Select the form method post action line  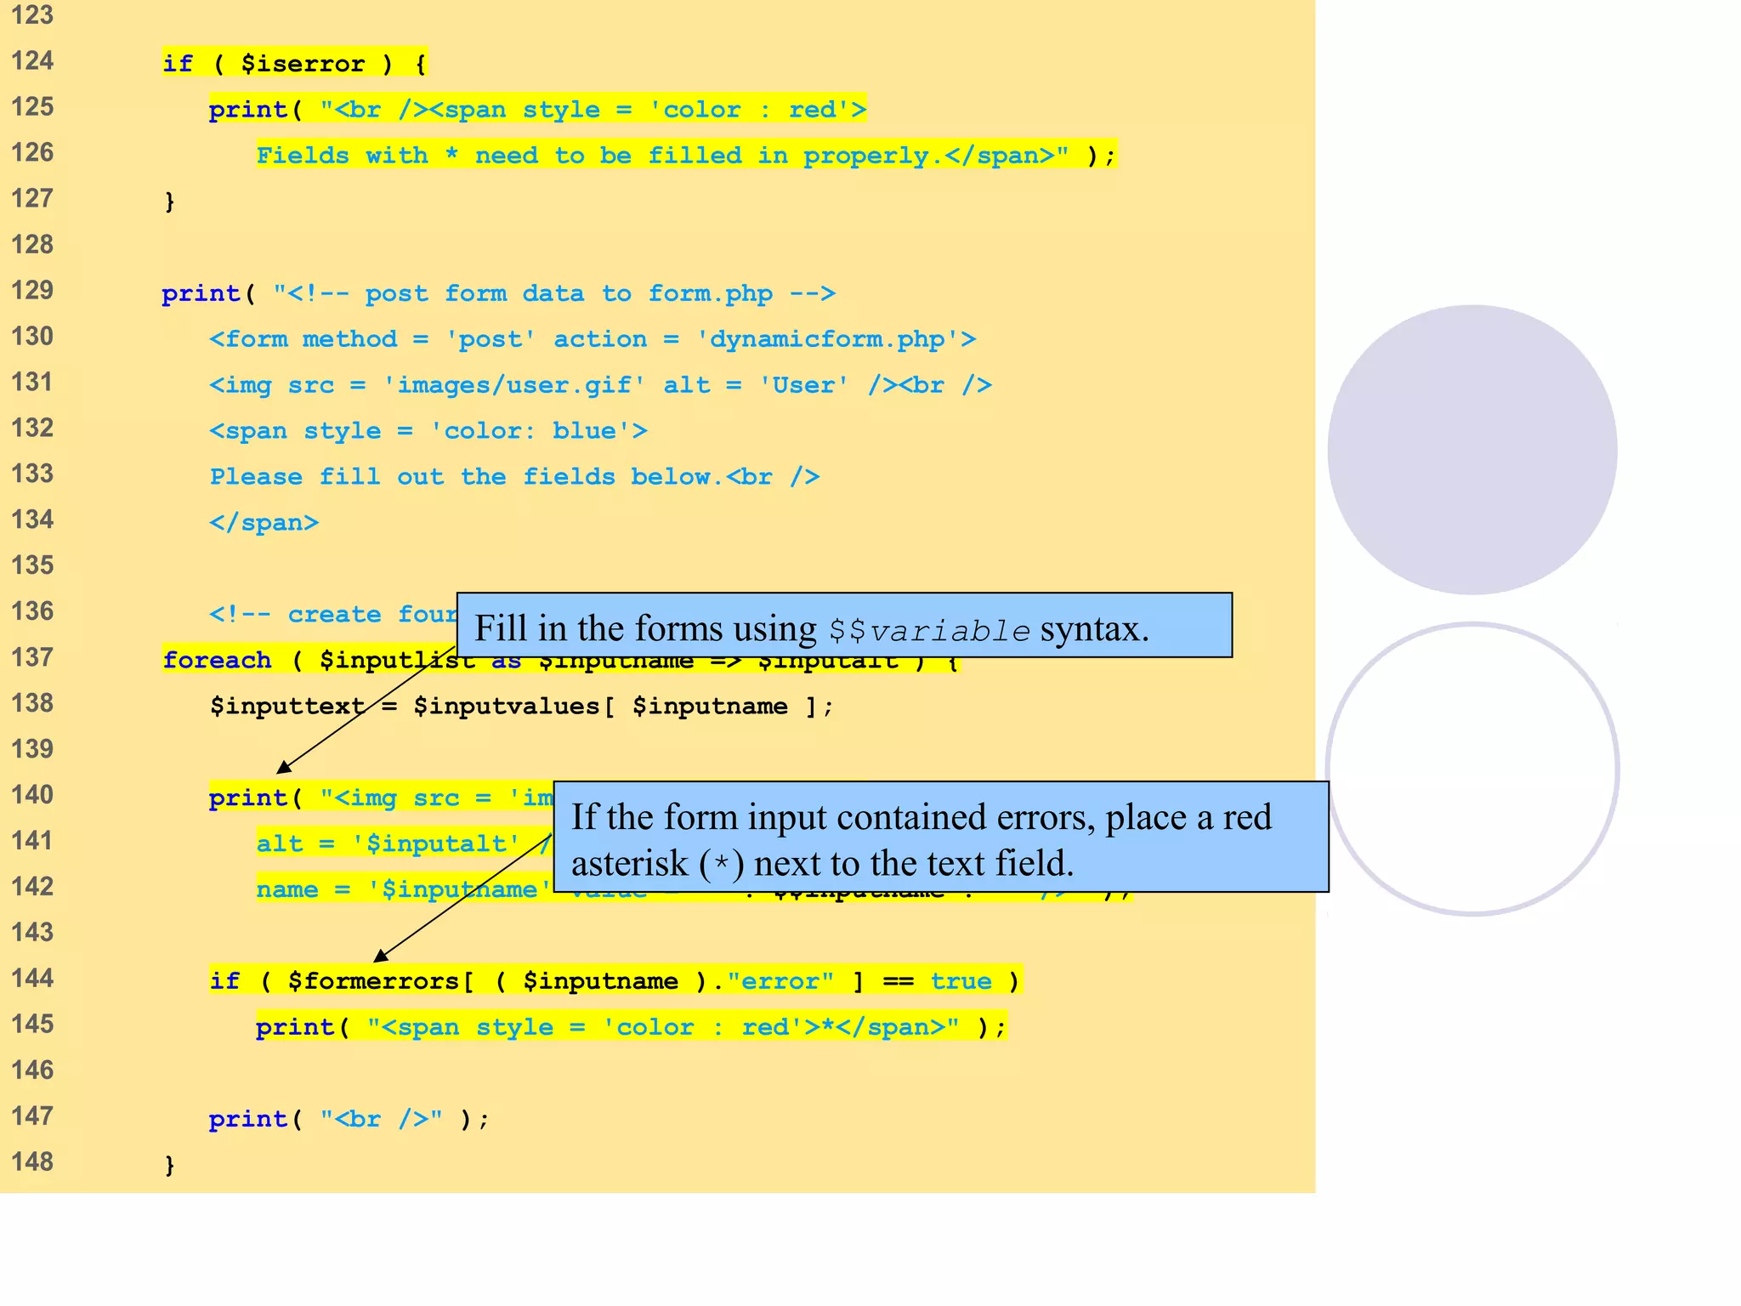point(593,339)
